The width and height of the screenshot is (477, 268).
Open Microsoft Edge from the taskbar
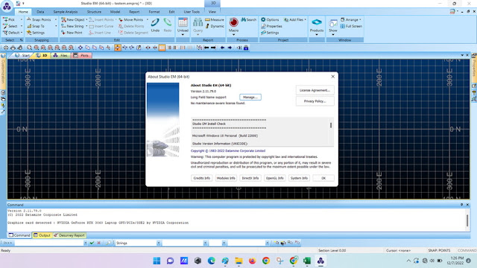(x=211, y=261)
